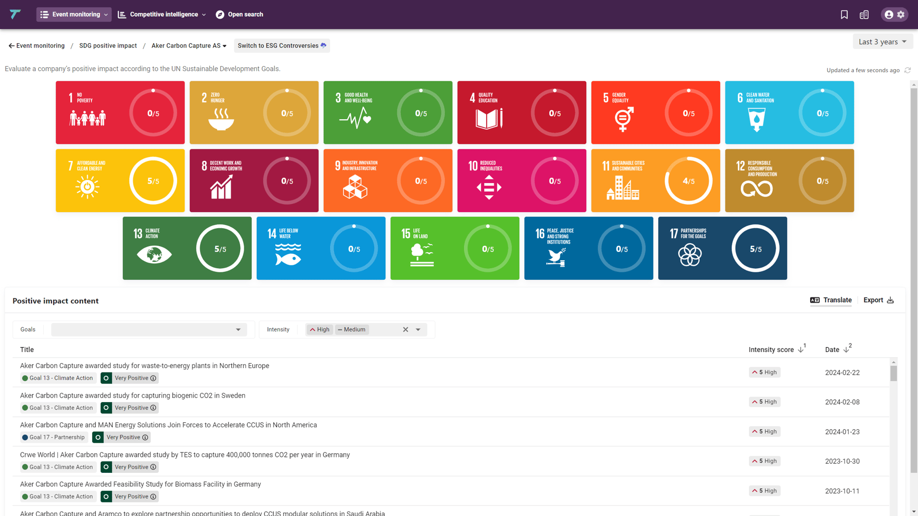Open Goal 7 Affordable and Clean Energy tile
The width and height of the screenshot is (918, 516).
point(120,181)
